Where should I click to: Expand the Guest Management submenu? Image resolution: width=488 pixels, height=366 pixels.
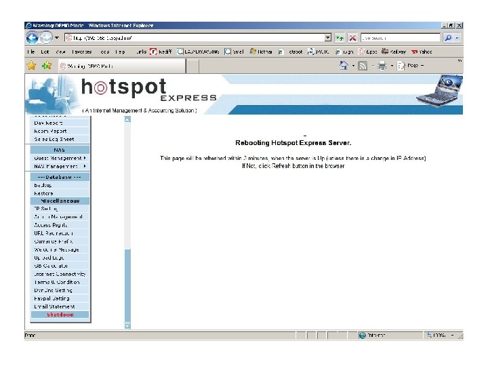pos(60,158)
